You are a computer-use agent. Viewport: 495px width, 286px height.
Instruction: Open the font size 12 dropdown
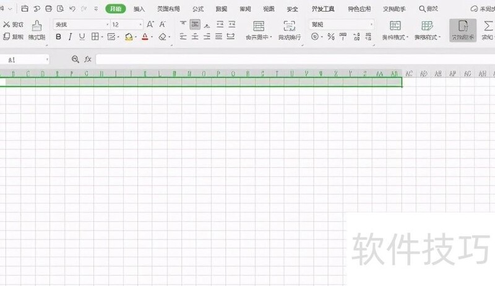click(x=140, y=25)
